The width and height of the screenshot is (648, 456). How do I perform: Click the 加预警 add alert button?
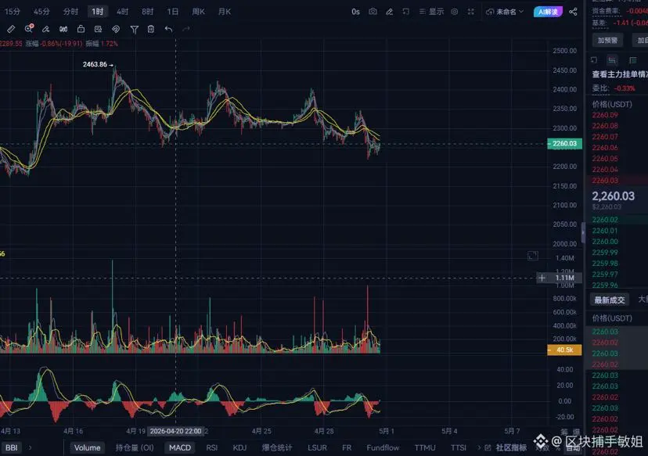607,40
